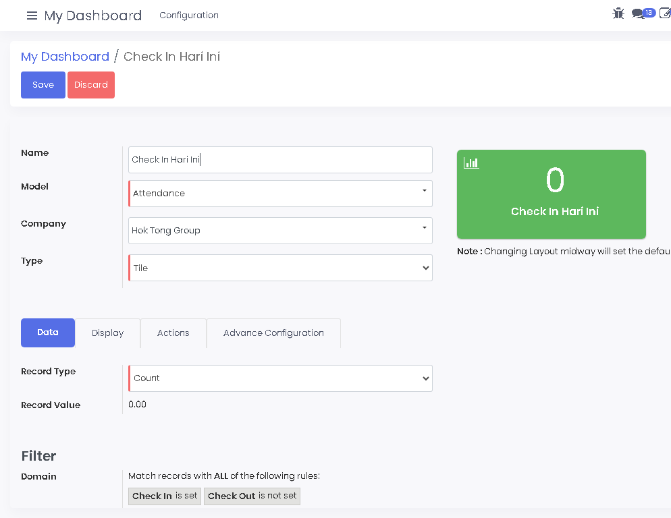This screenshot has height=518, width=671.
Task: Click the activities note icon
Action: (665, 13)
